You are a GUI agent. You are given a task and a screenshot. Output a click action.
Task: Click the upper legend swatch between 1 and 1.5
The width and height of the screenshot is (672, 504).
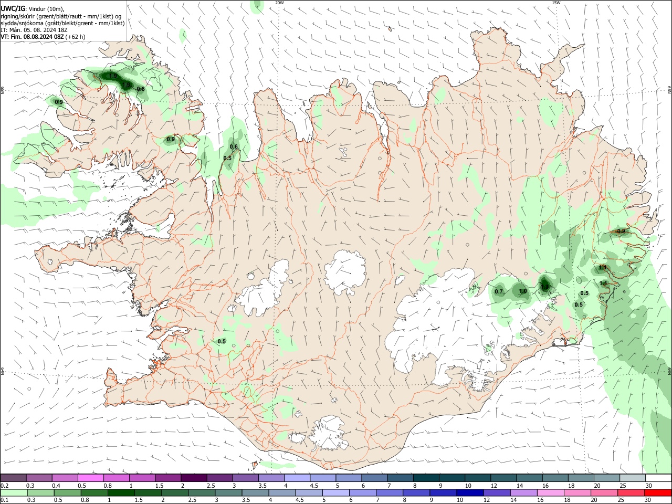click(x=142, y=478)
